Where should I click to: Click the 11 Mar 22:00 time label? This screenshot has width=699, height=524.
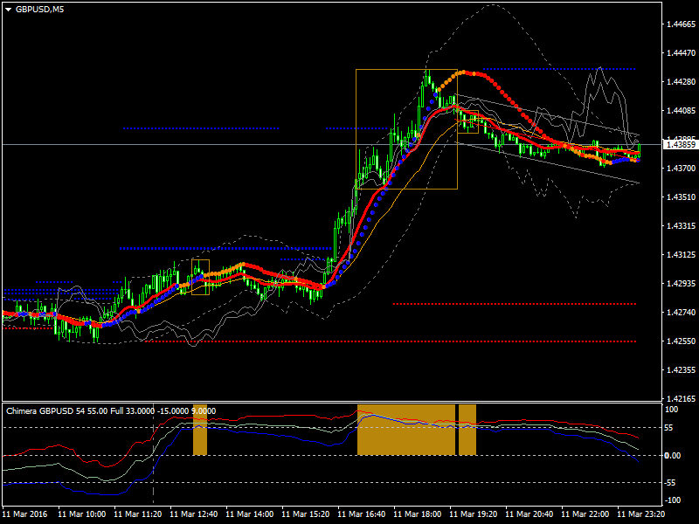(585, 514)
